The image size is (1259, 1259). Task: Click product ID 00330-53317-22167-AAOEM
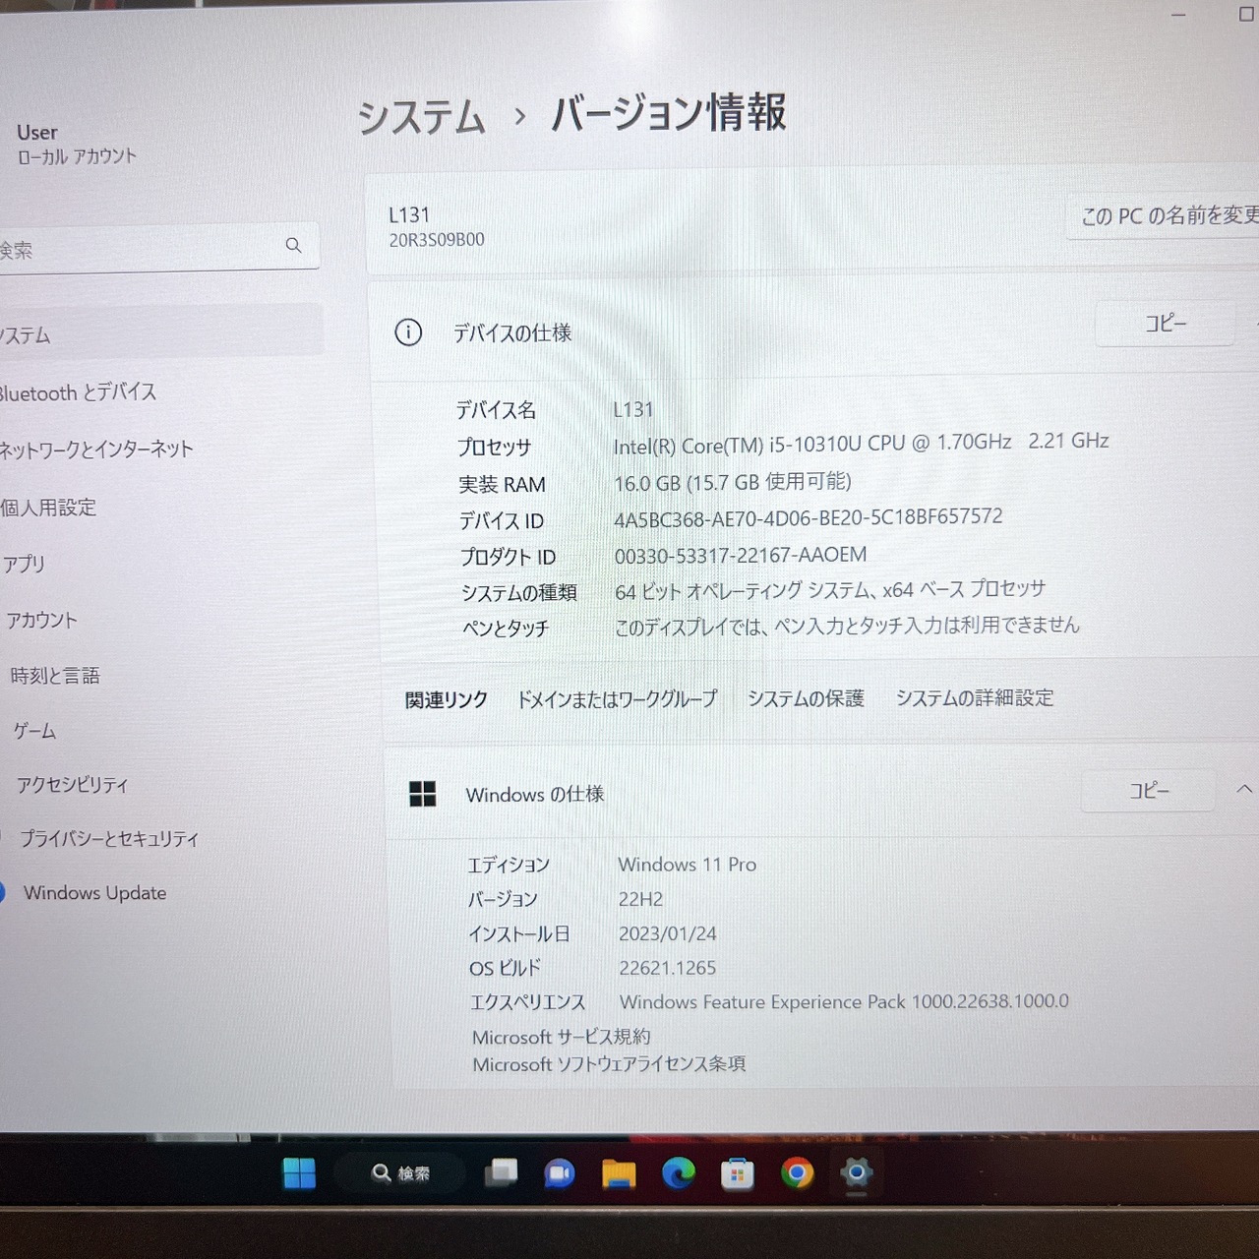(x=741, y=555)
